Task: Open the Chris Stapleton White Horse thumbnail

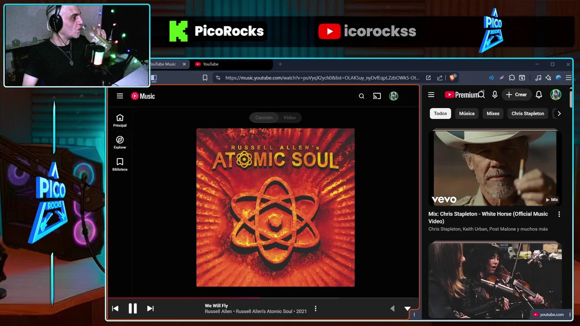Action: click(x=495, y=168)
